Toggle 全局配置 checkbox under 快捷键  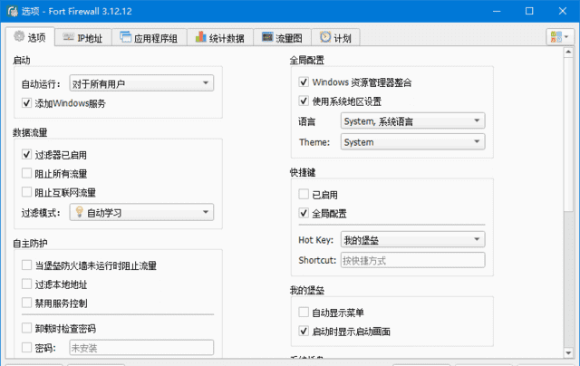[x=304, y=213]
